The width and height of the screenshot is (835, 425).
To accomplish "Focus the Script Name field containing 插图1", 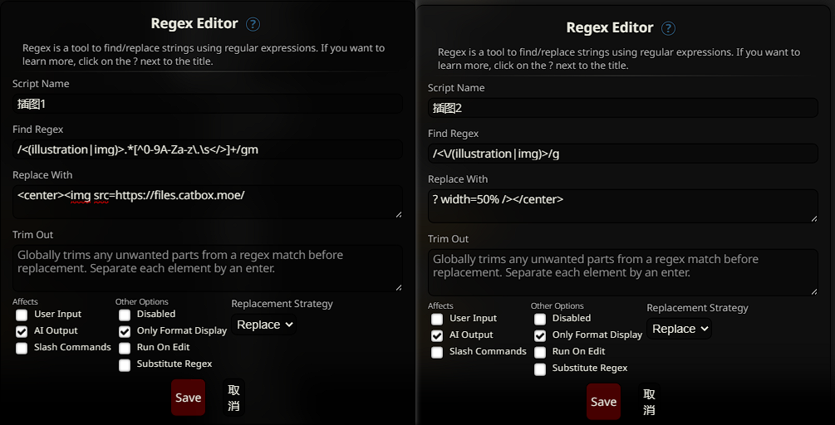I will [208, 104].
